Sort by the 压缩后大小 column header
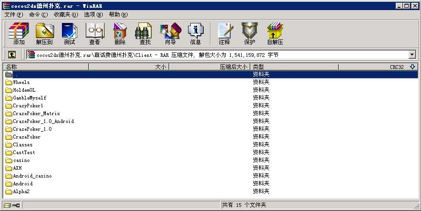 (210, 67)
